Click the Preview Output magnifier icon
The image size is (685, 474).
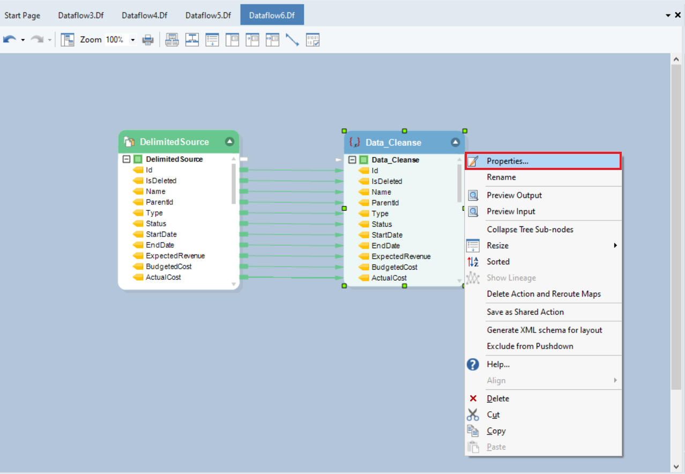click(x=473, y=196)
